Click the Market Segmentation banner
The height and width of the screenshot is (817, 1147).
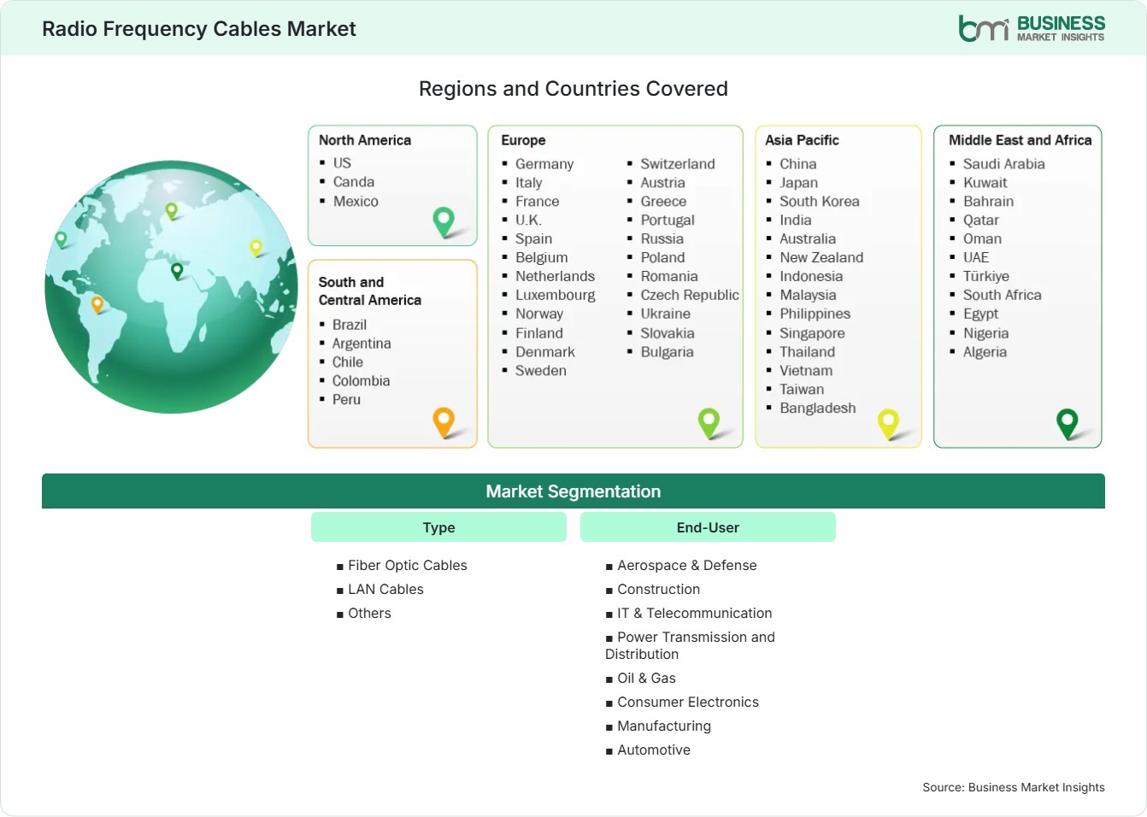coord(573,491)
